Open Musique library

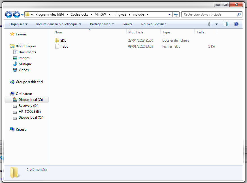(x=25, y=64)
